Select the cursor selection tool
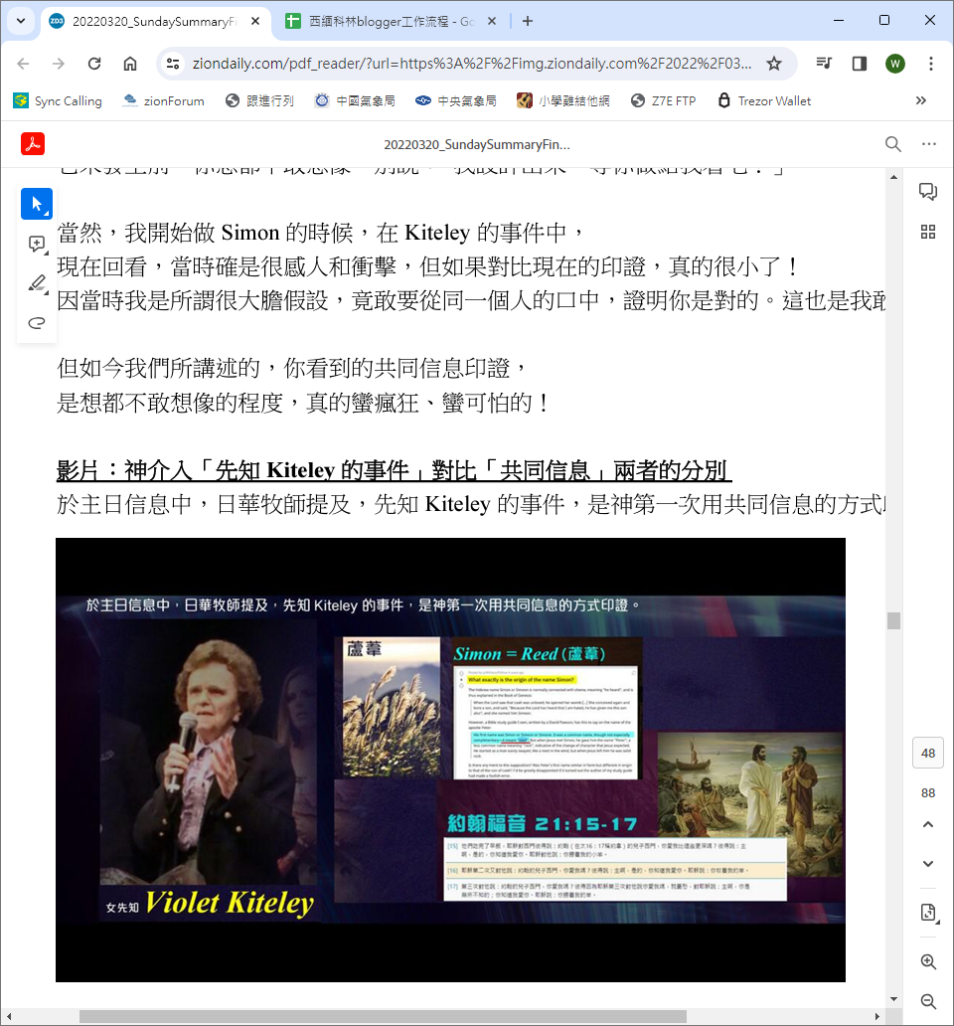The image size is (954, 1026). tap(37, 204)
